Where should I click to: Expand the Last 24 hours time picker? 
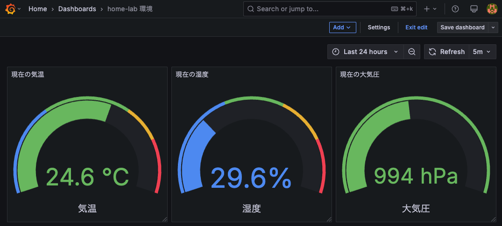point(366,52)
